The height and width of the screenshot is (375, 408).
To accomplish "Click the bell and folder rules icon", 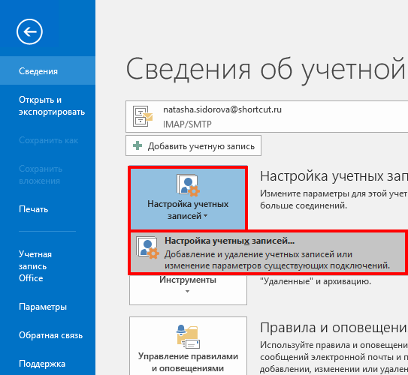I will [x=188, y=337].
